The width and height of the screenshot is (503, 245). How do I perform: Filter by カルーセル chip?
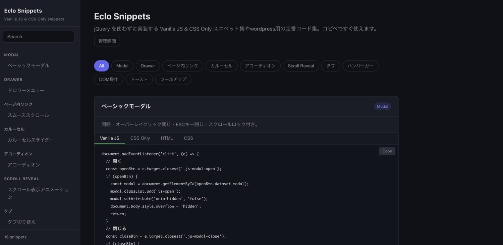click(x=221, y=66)
